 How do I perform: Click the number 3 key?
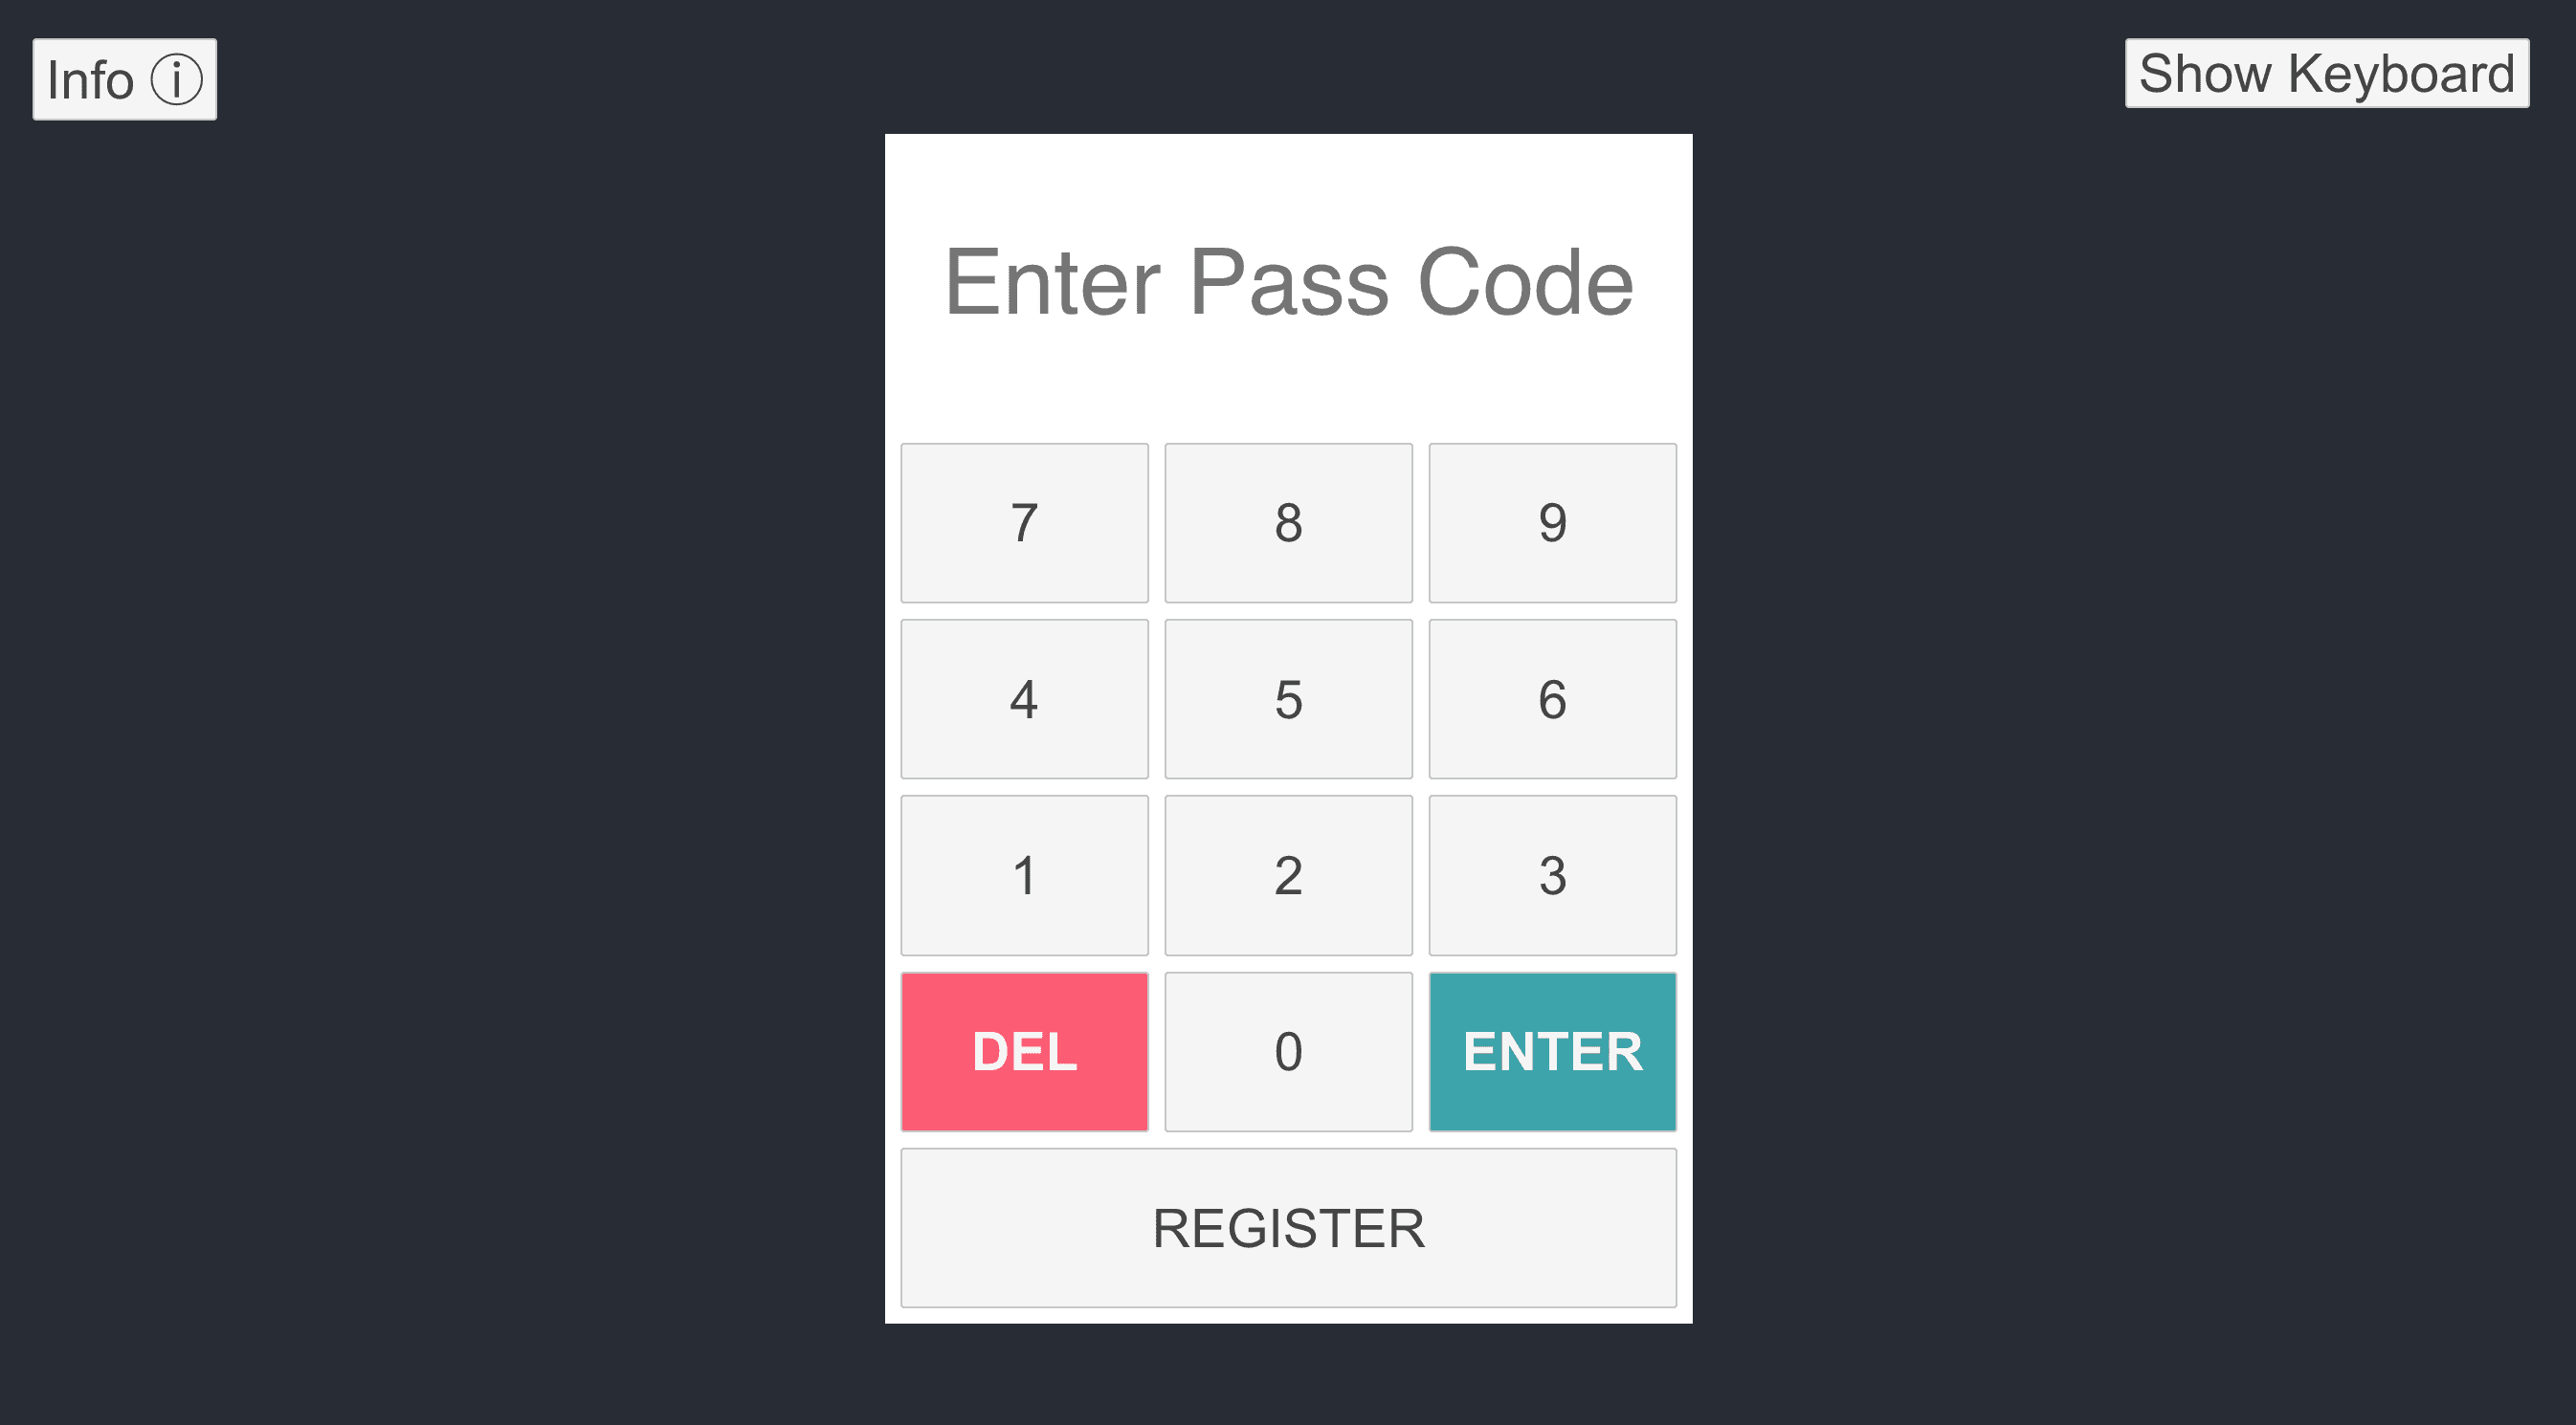[1552, 874]
